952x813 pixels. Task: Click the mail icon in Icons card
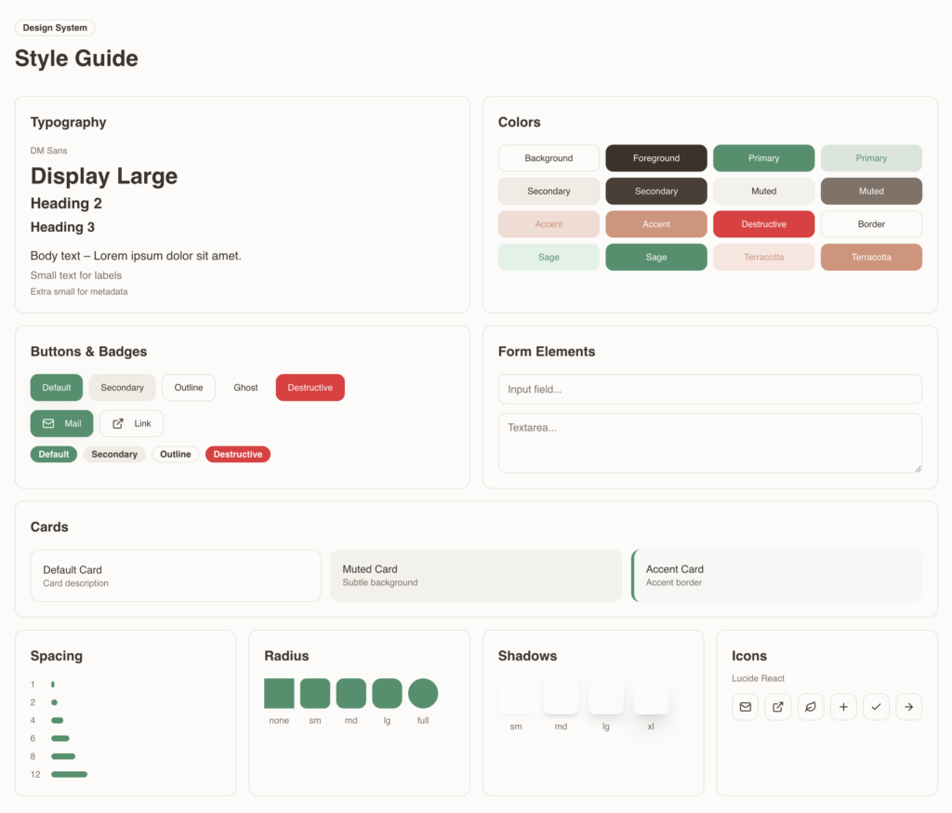pos(745,707)
